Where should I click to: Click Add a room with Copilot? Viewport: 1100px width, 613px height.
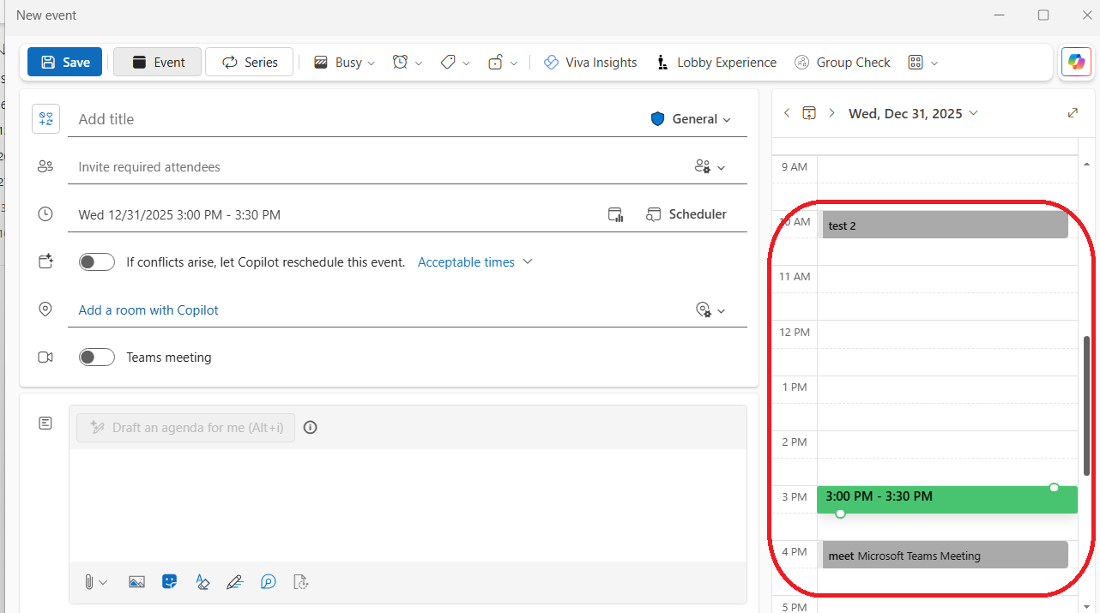148,310
